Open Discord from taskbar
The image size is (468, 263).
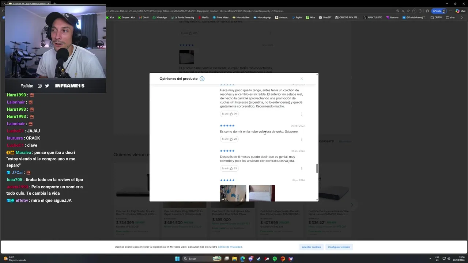[251, 259]
